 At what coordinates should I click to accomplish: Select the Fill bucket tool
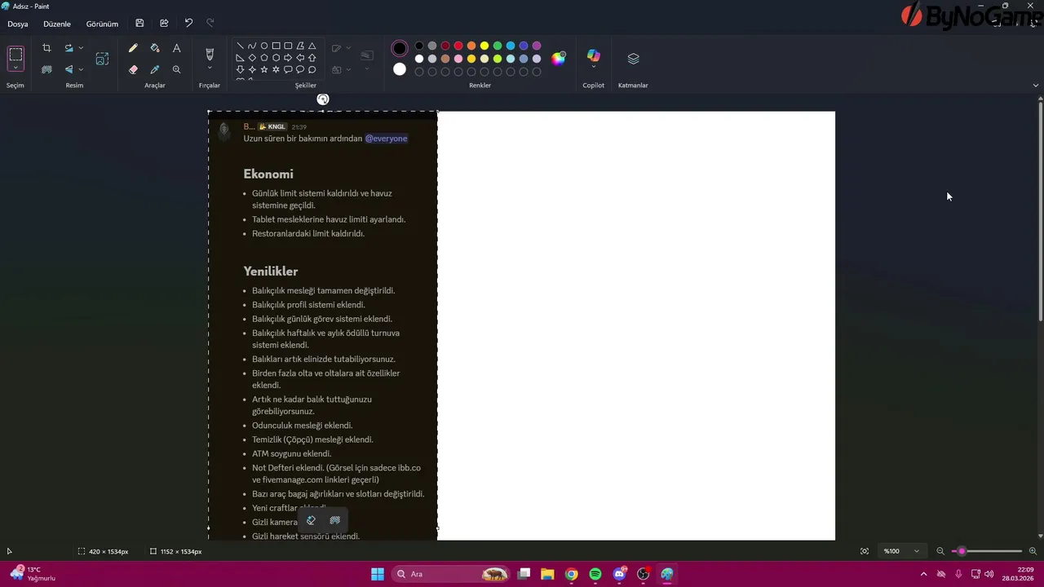[155, 48]
